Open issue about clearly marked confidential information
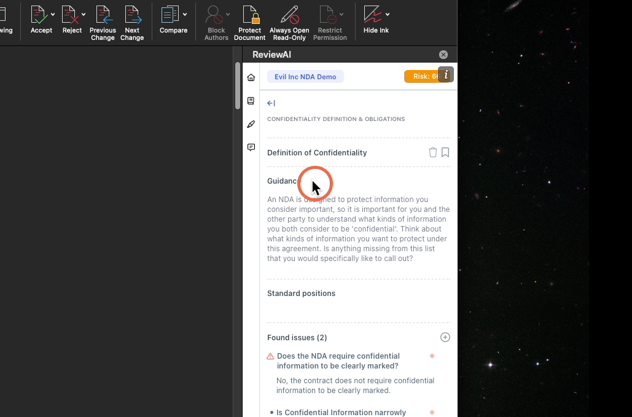Image resolution: width=632 pixels, height=417 pixels. tap(338, 361)
